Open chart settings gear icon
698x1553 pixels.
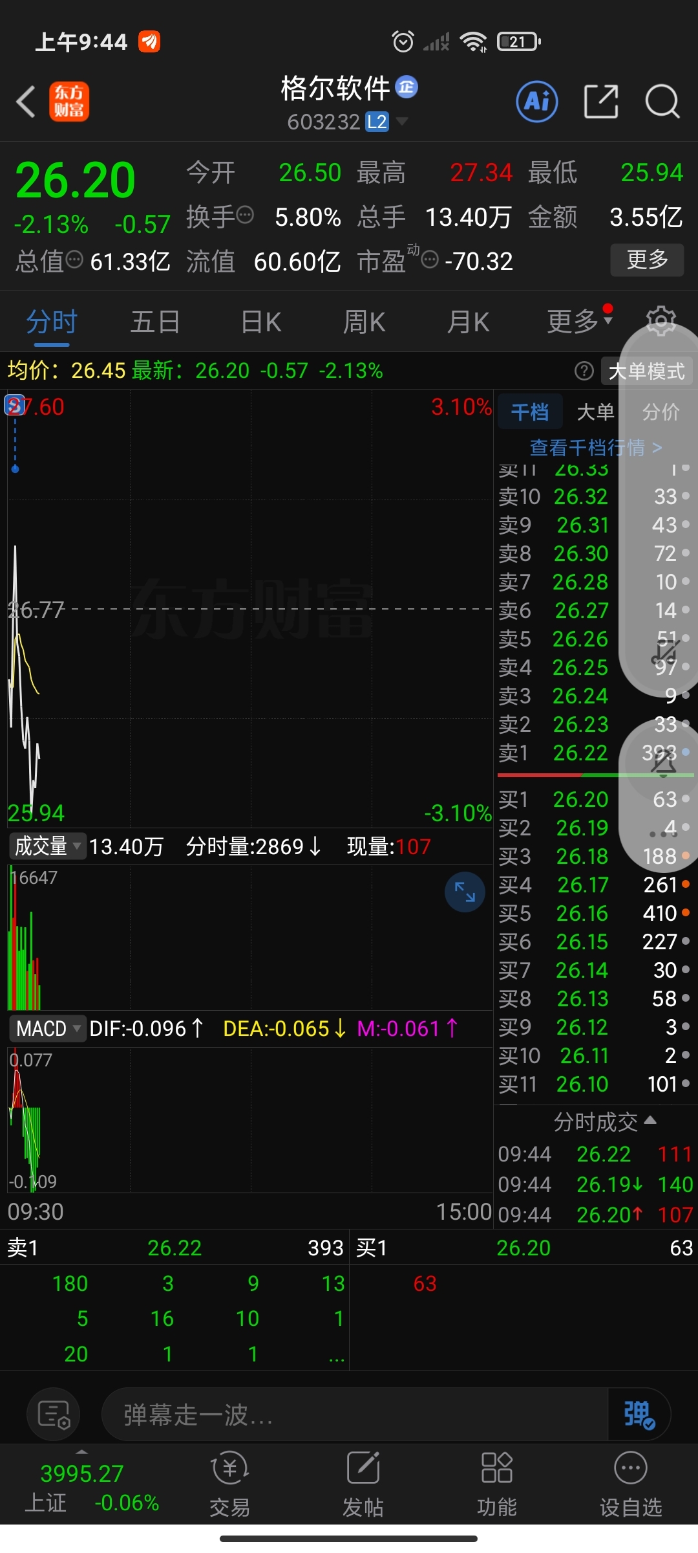(x=661, y=321)
